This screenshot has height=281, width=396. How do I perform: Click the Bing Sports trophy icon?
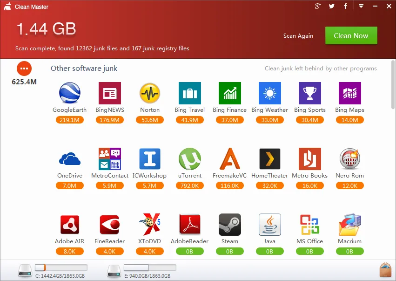(x=309, y=93)
